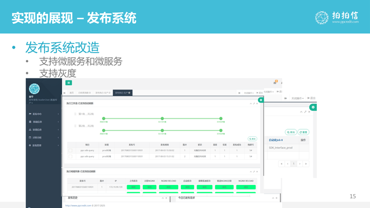Open back window's 关闭操作 dropdown
370x208 pixels.
click(298, 98)
